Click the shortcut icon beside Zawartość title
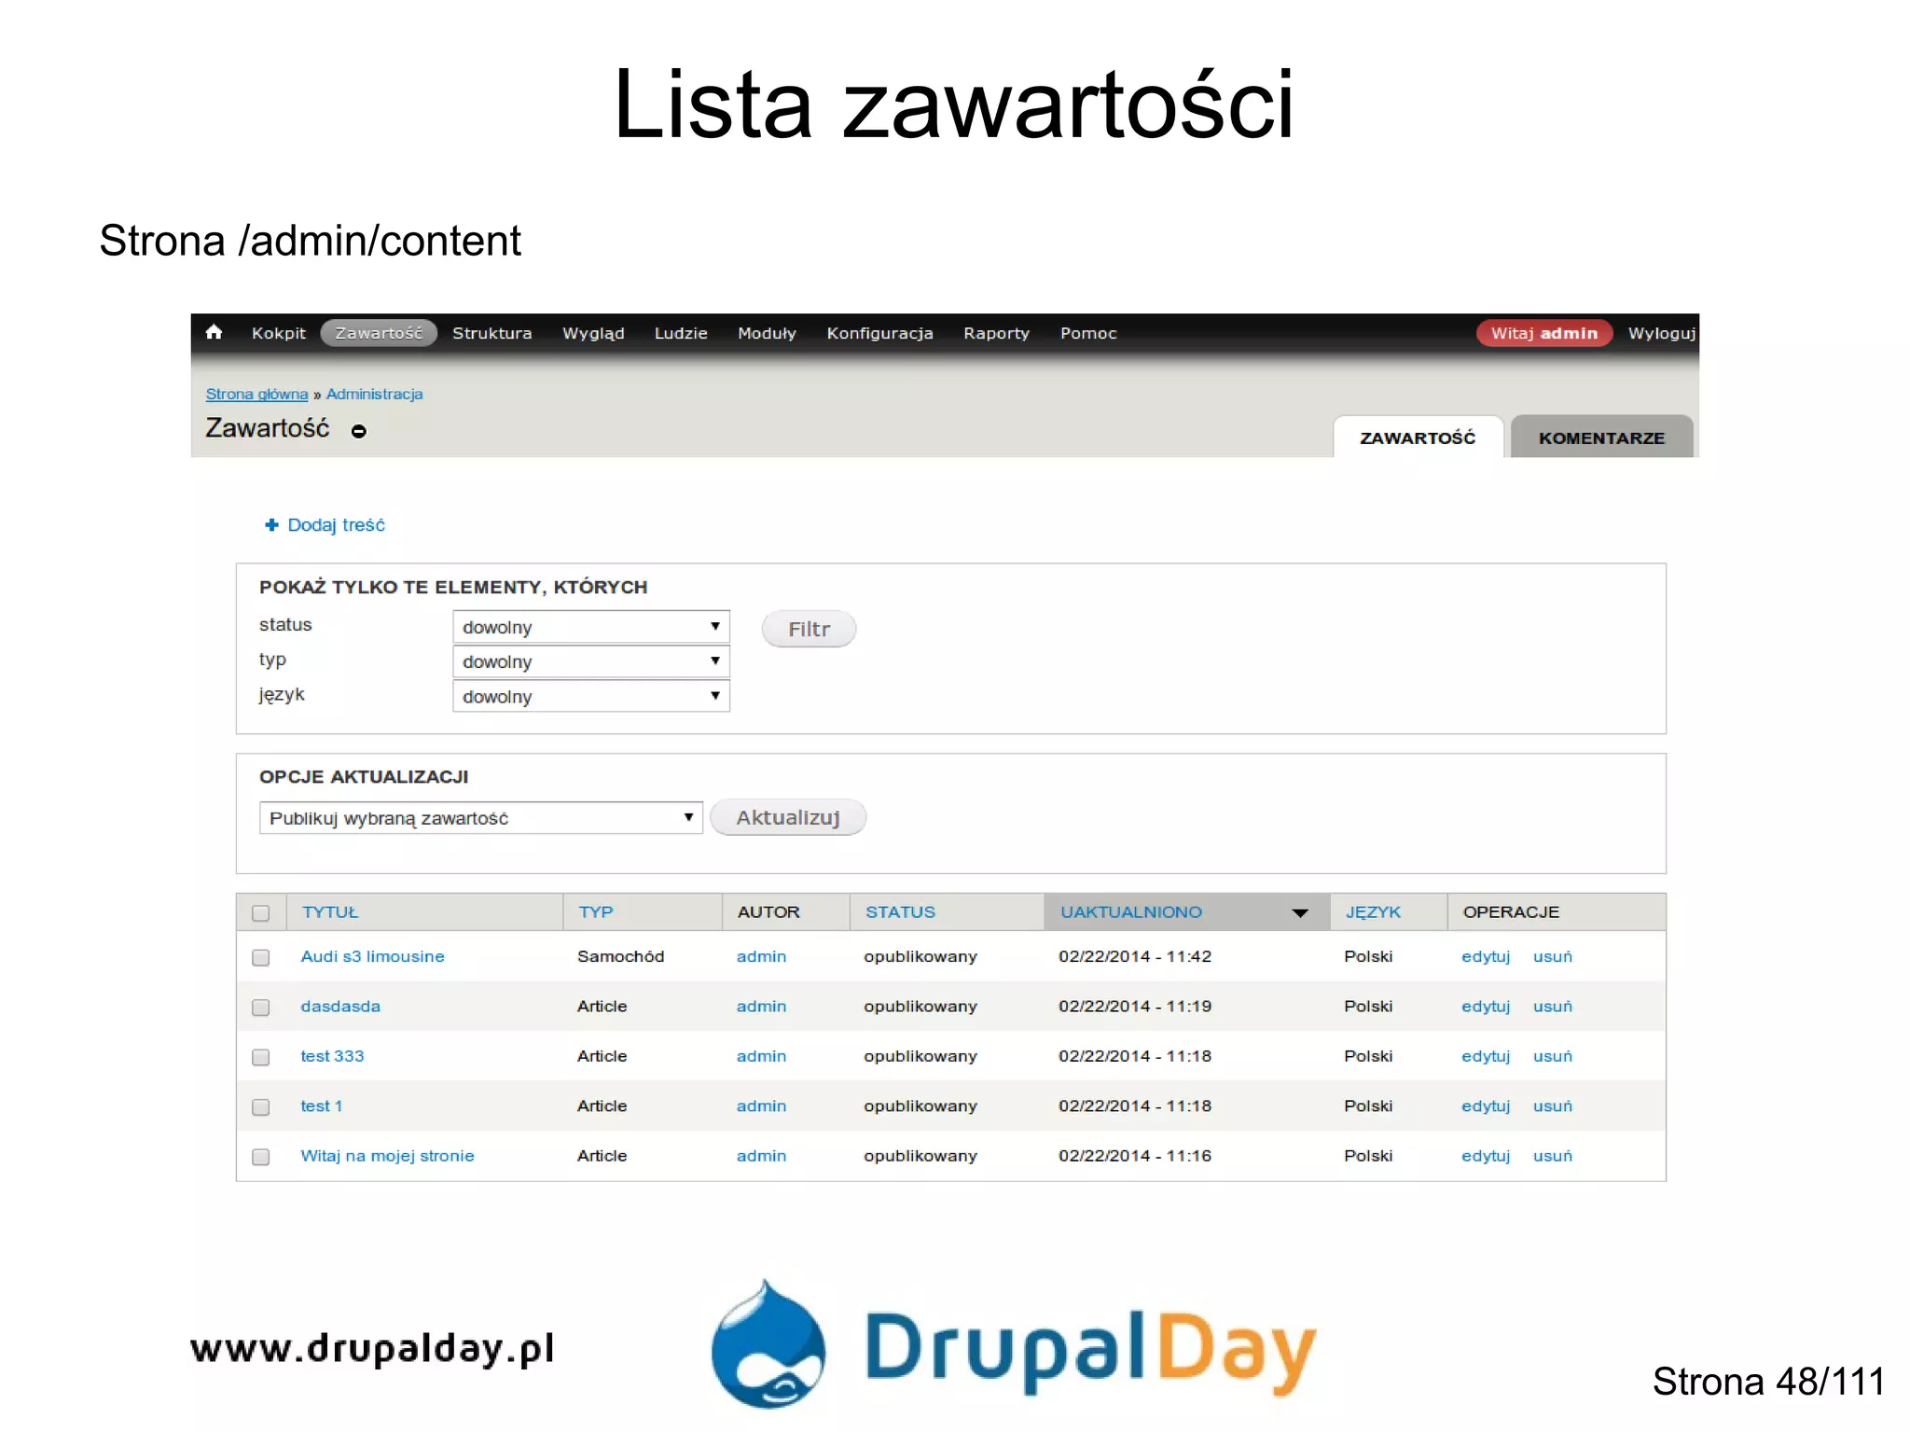1910x1432 pixels. (358, 431)
